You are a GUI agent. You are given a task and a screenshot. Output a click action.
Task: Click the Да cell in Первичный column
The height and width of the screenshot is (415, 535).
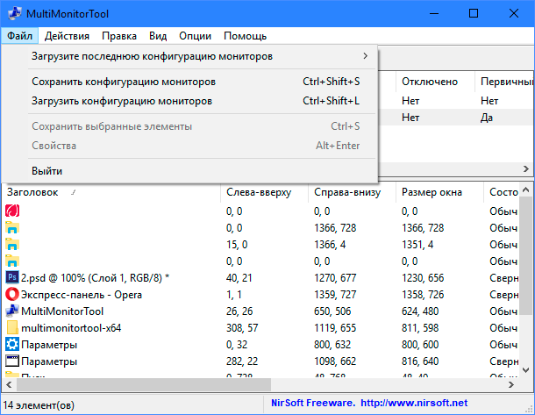(487, 118)
